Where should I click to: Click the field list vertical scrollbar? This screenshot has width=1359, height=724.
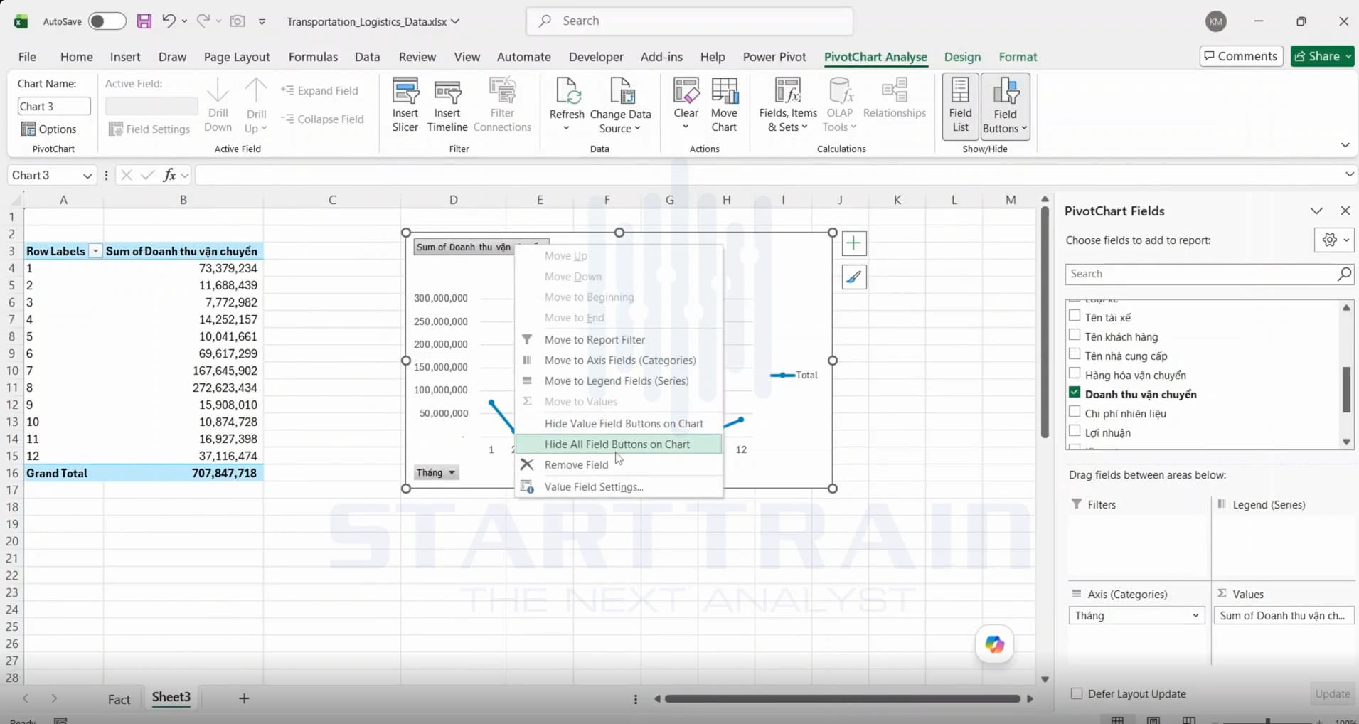pyautogui.click(x=1346, y=390)
